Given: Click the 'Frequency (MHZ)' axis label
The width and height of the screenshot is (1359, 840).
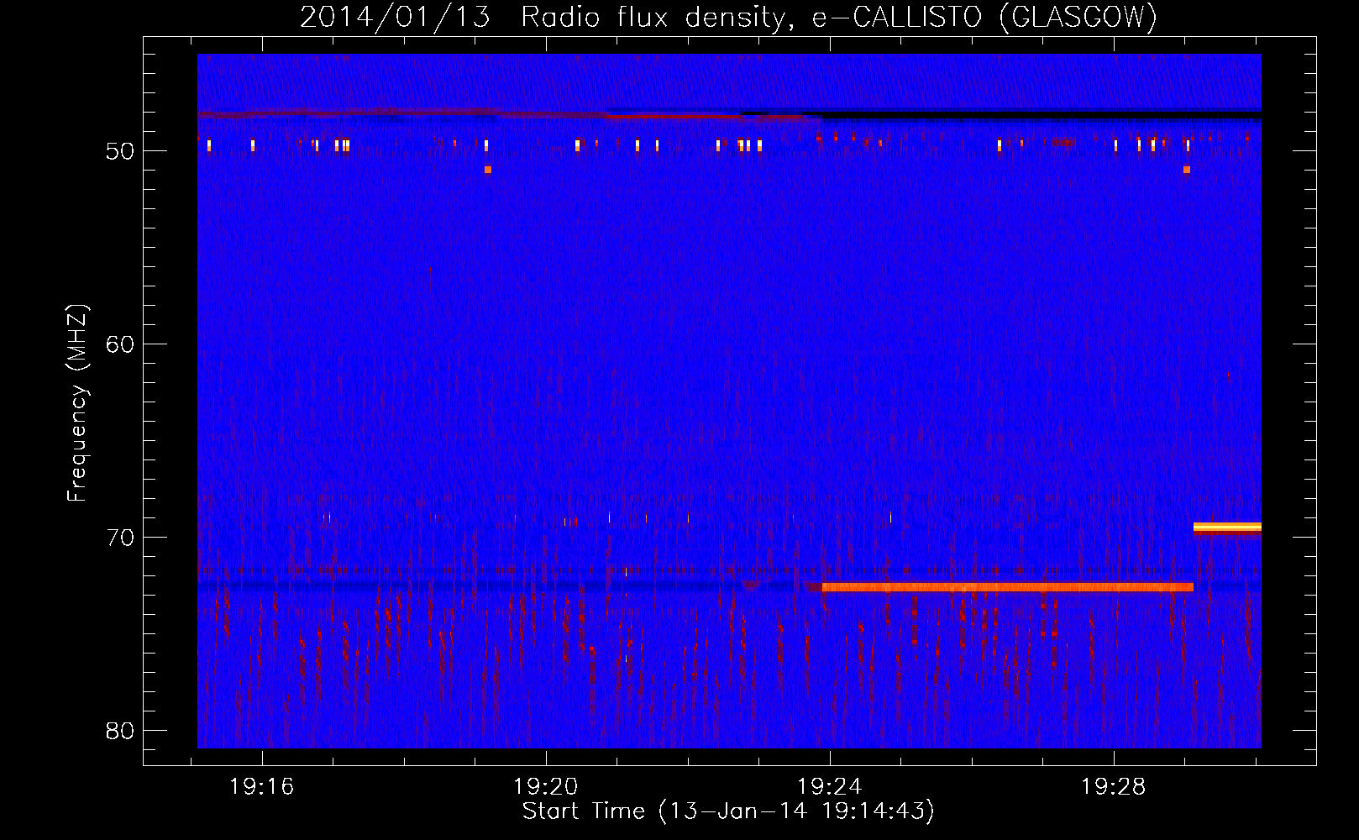Looking at the screenshot, I should (77, 403).
